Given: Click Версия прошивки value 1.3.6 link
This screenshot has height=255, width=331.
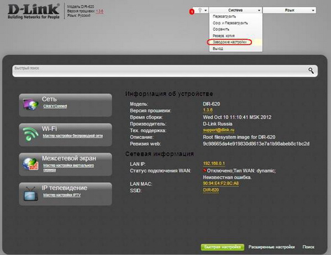Looking at the screenshot, I should coord(208,110).
